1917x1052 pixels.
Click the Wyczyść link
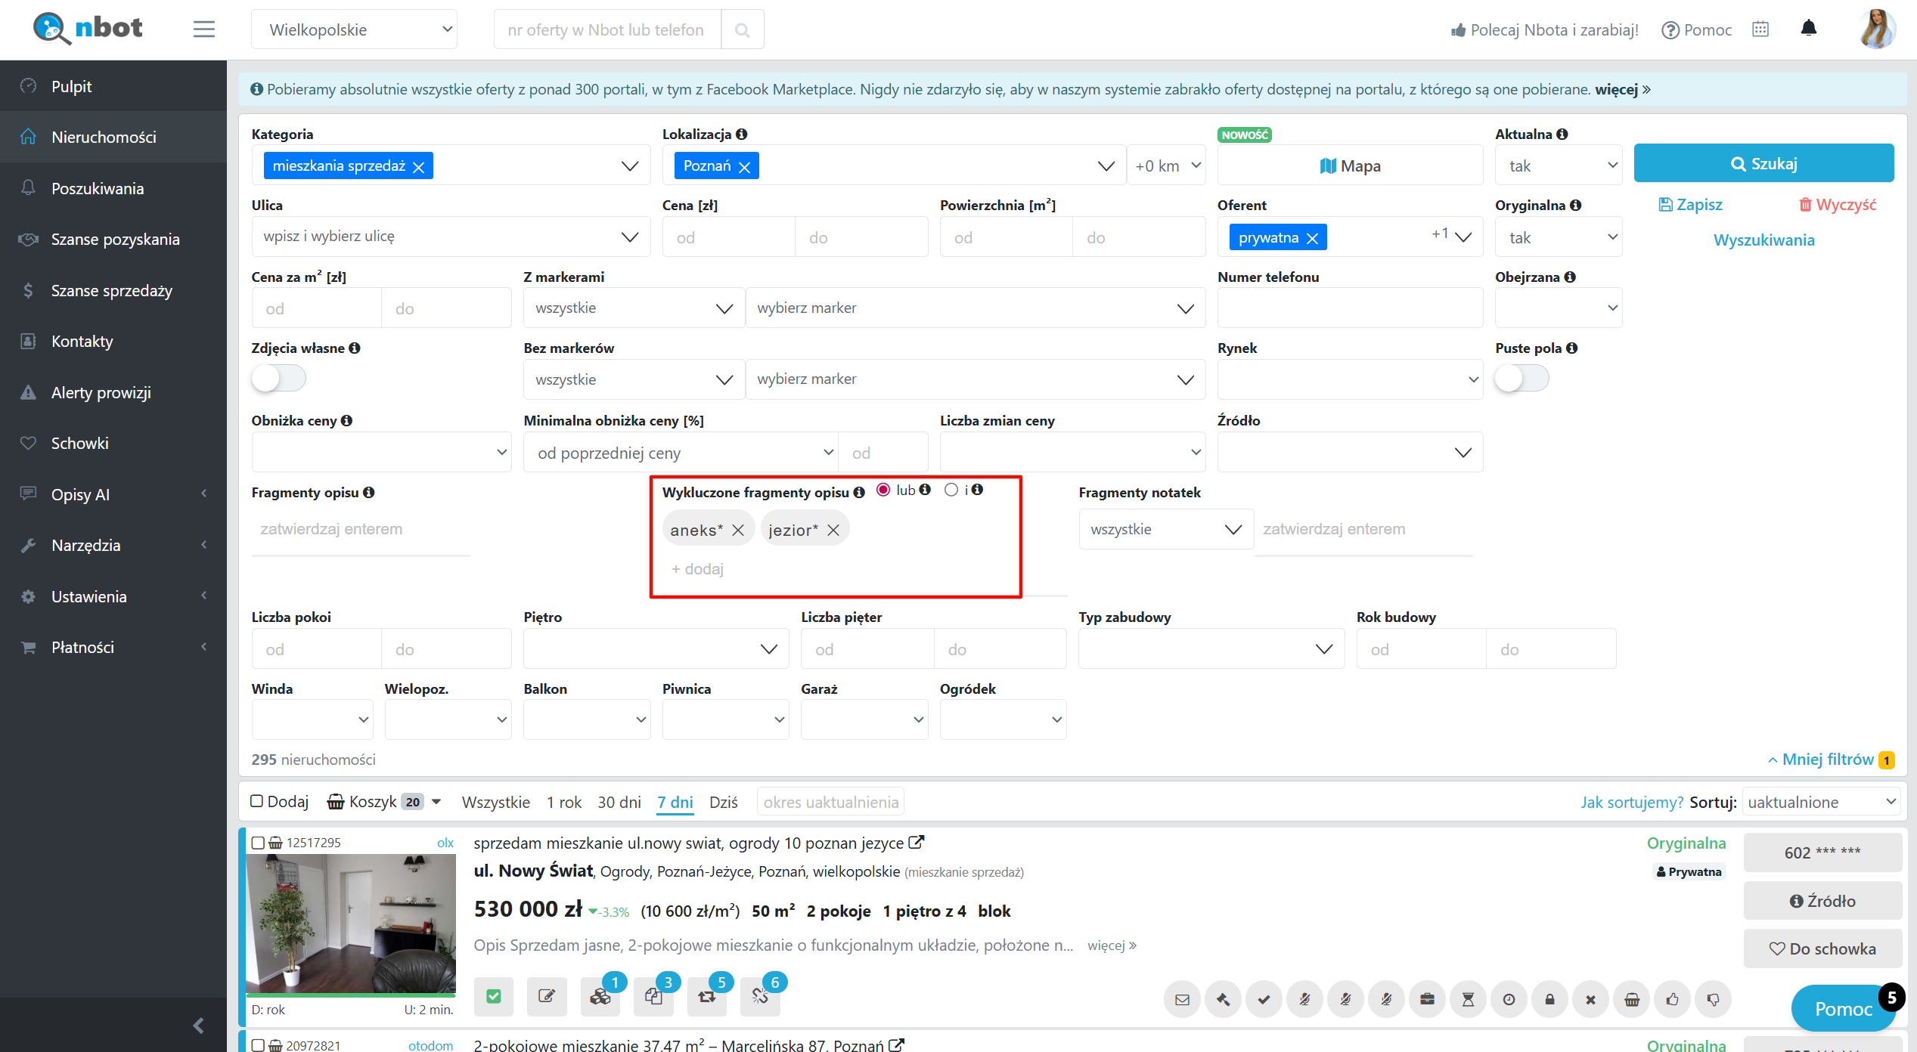tap(1837, 205)
